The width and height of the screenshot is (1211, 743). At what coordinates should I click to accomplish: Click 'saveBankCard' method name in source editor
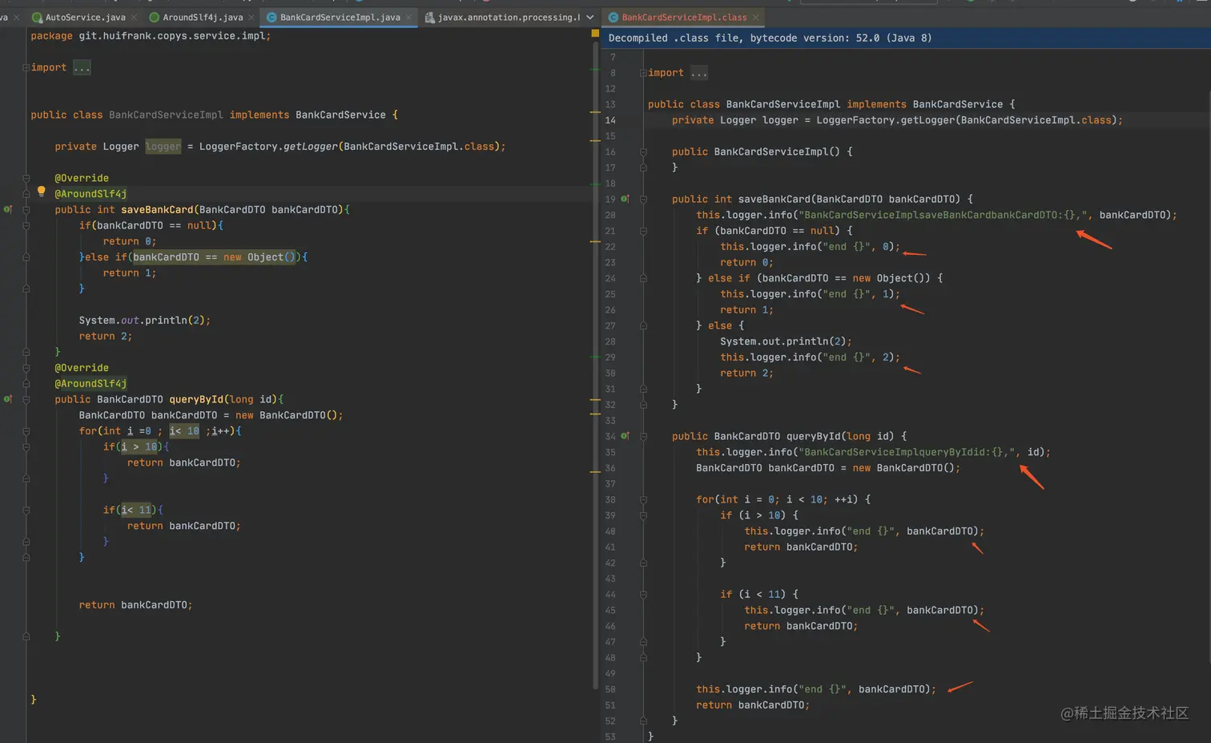157,209
